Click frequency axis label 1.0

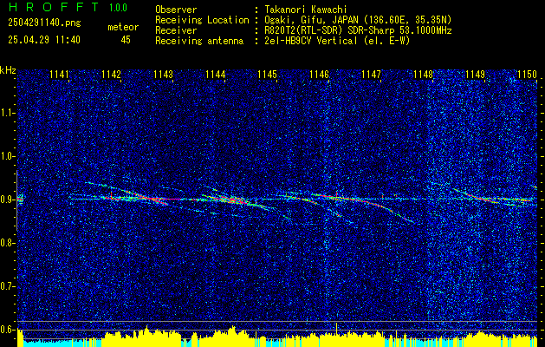point(7,157)
